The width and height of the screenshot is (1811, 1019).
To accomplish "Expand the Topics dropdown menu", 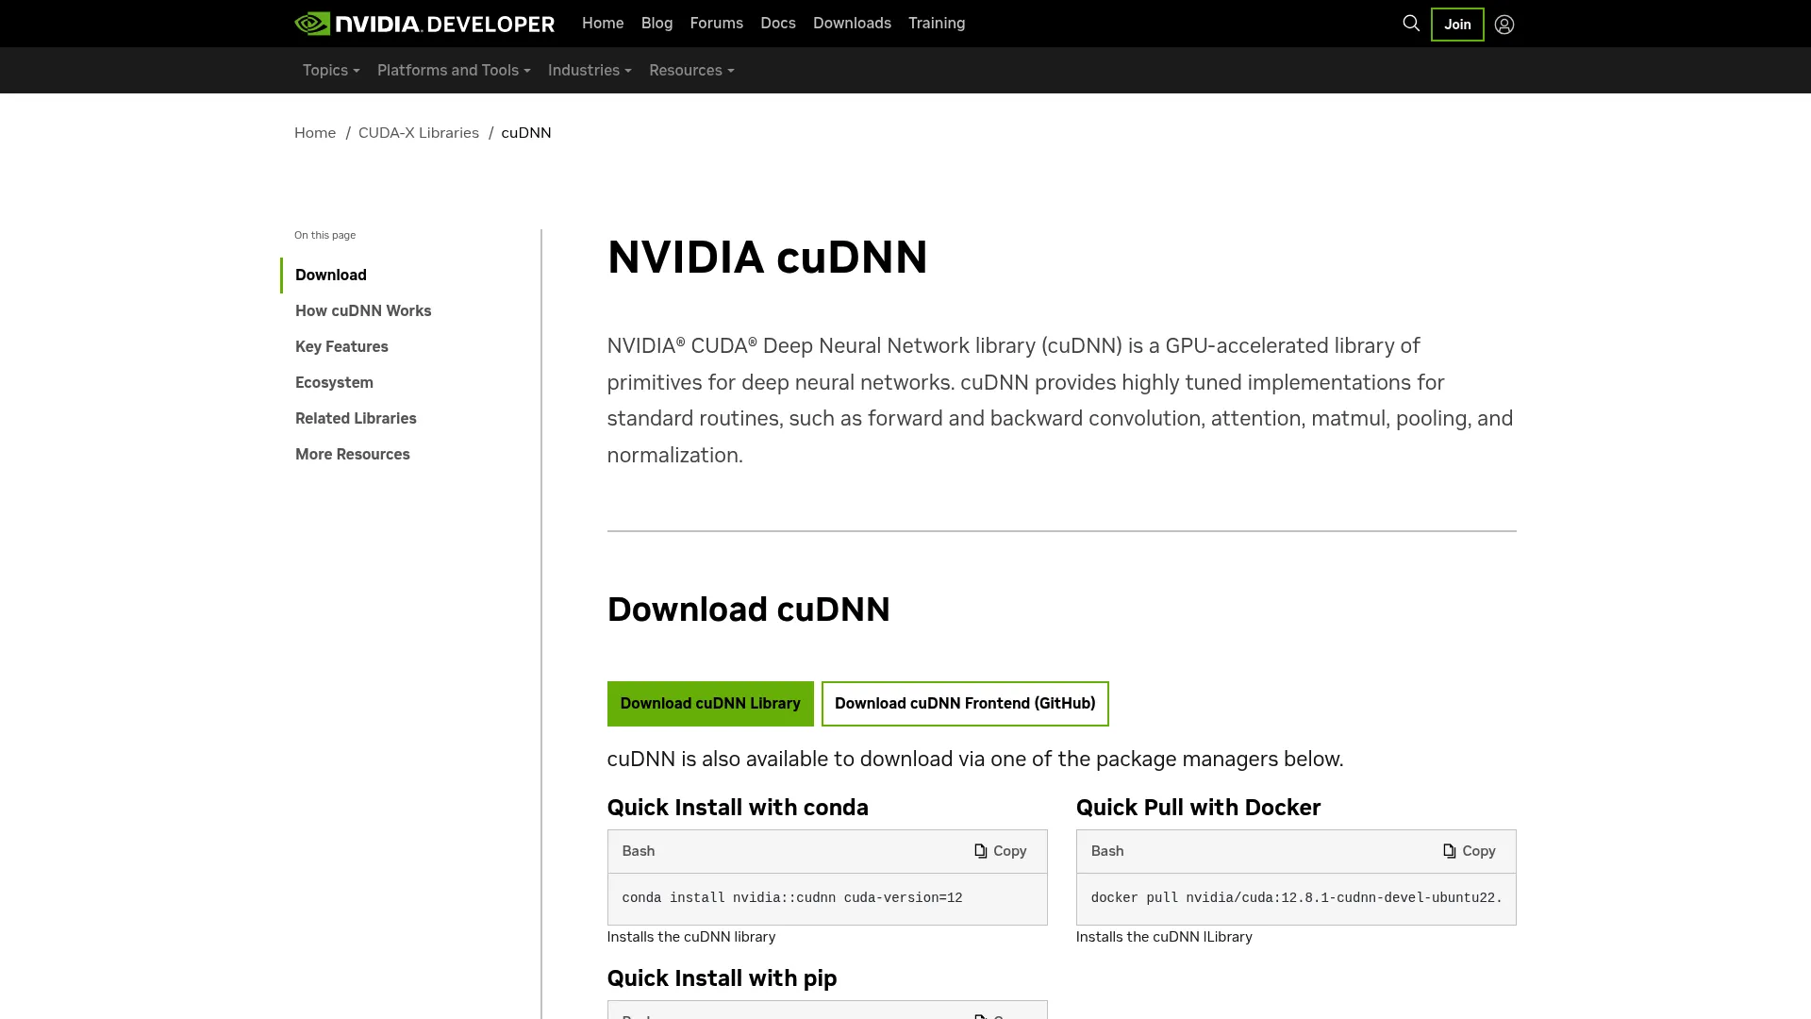I will (x=331, y=71).
